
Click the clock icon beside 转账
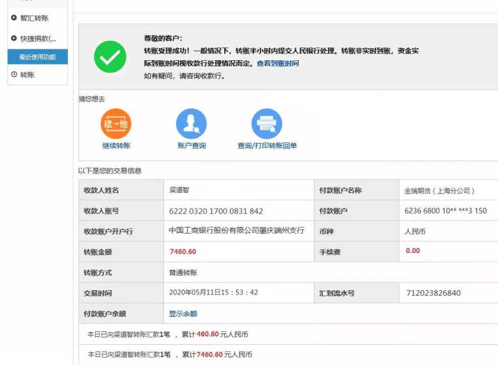[x=14, y=74]
